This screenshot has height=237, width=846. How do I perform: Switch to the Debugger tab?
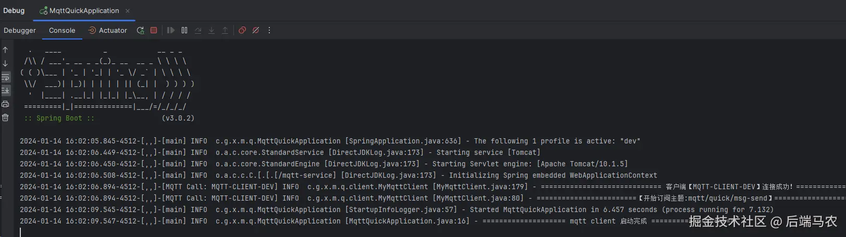[20, 31]
